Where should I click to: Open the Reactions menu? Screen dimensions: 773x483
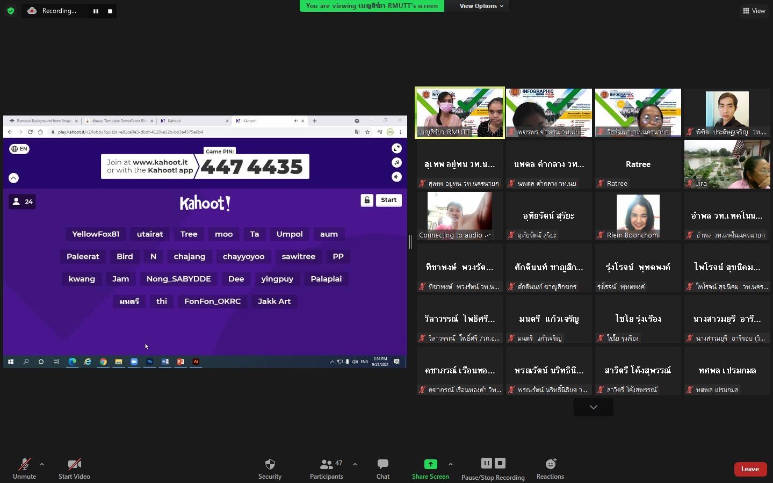click(x=550, y=469)
